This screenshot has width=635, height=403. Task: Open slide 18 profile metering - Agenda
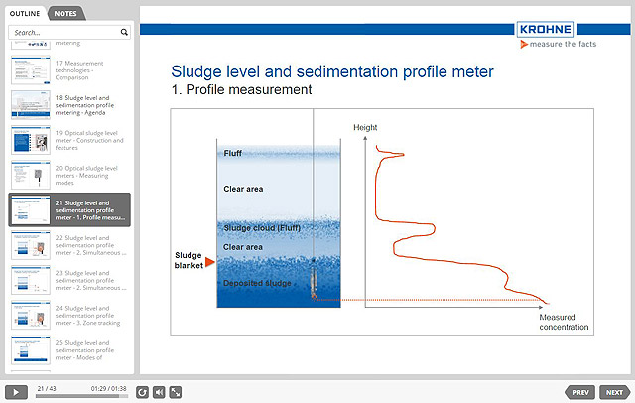tap(69, 105)
